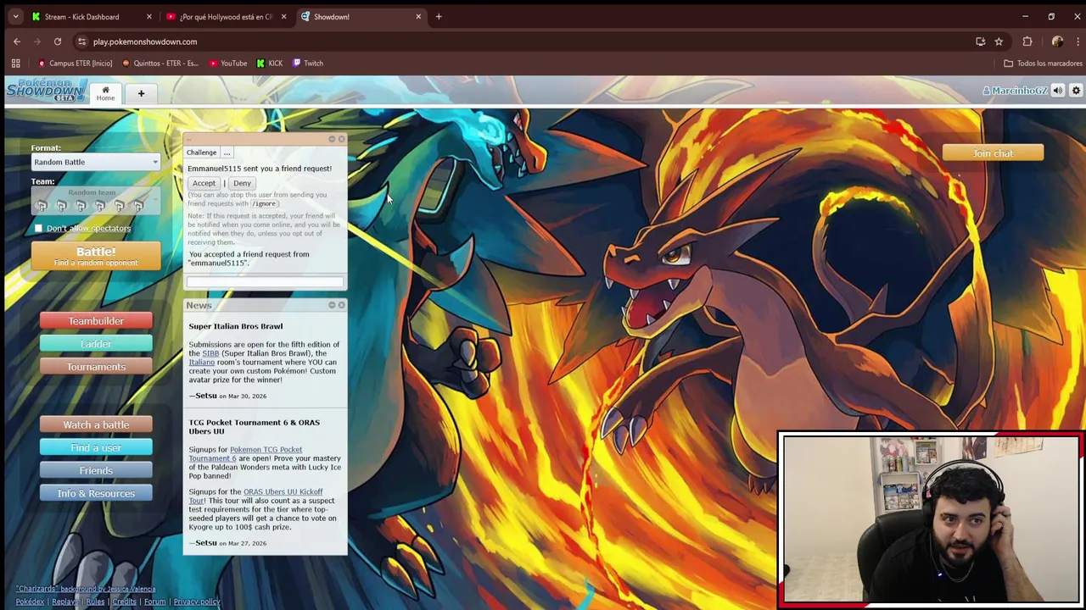This screenshot has width=1086, height=610.
Task: Go back in browser history
Action: 17,42
